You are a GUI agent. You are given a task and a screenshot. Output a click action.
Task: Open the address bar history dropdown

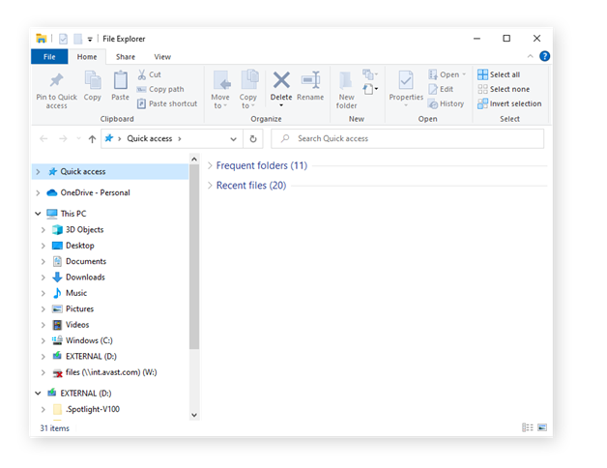click(x=234, y=138)
